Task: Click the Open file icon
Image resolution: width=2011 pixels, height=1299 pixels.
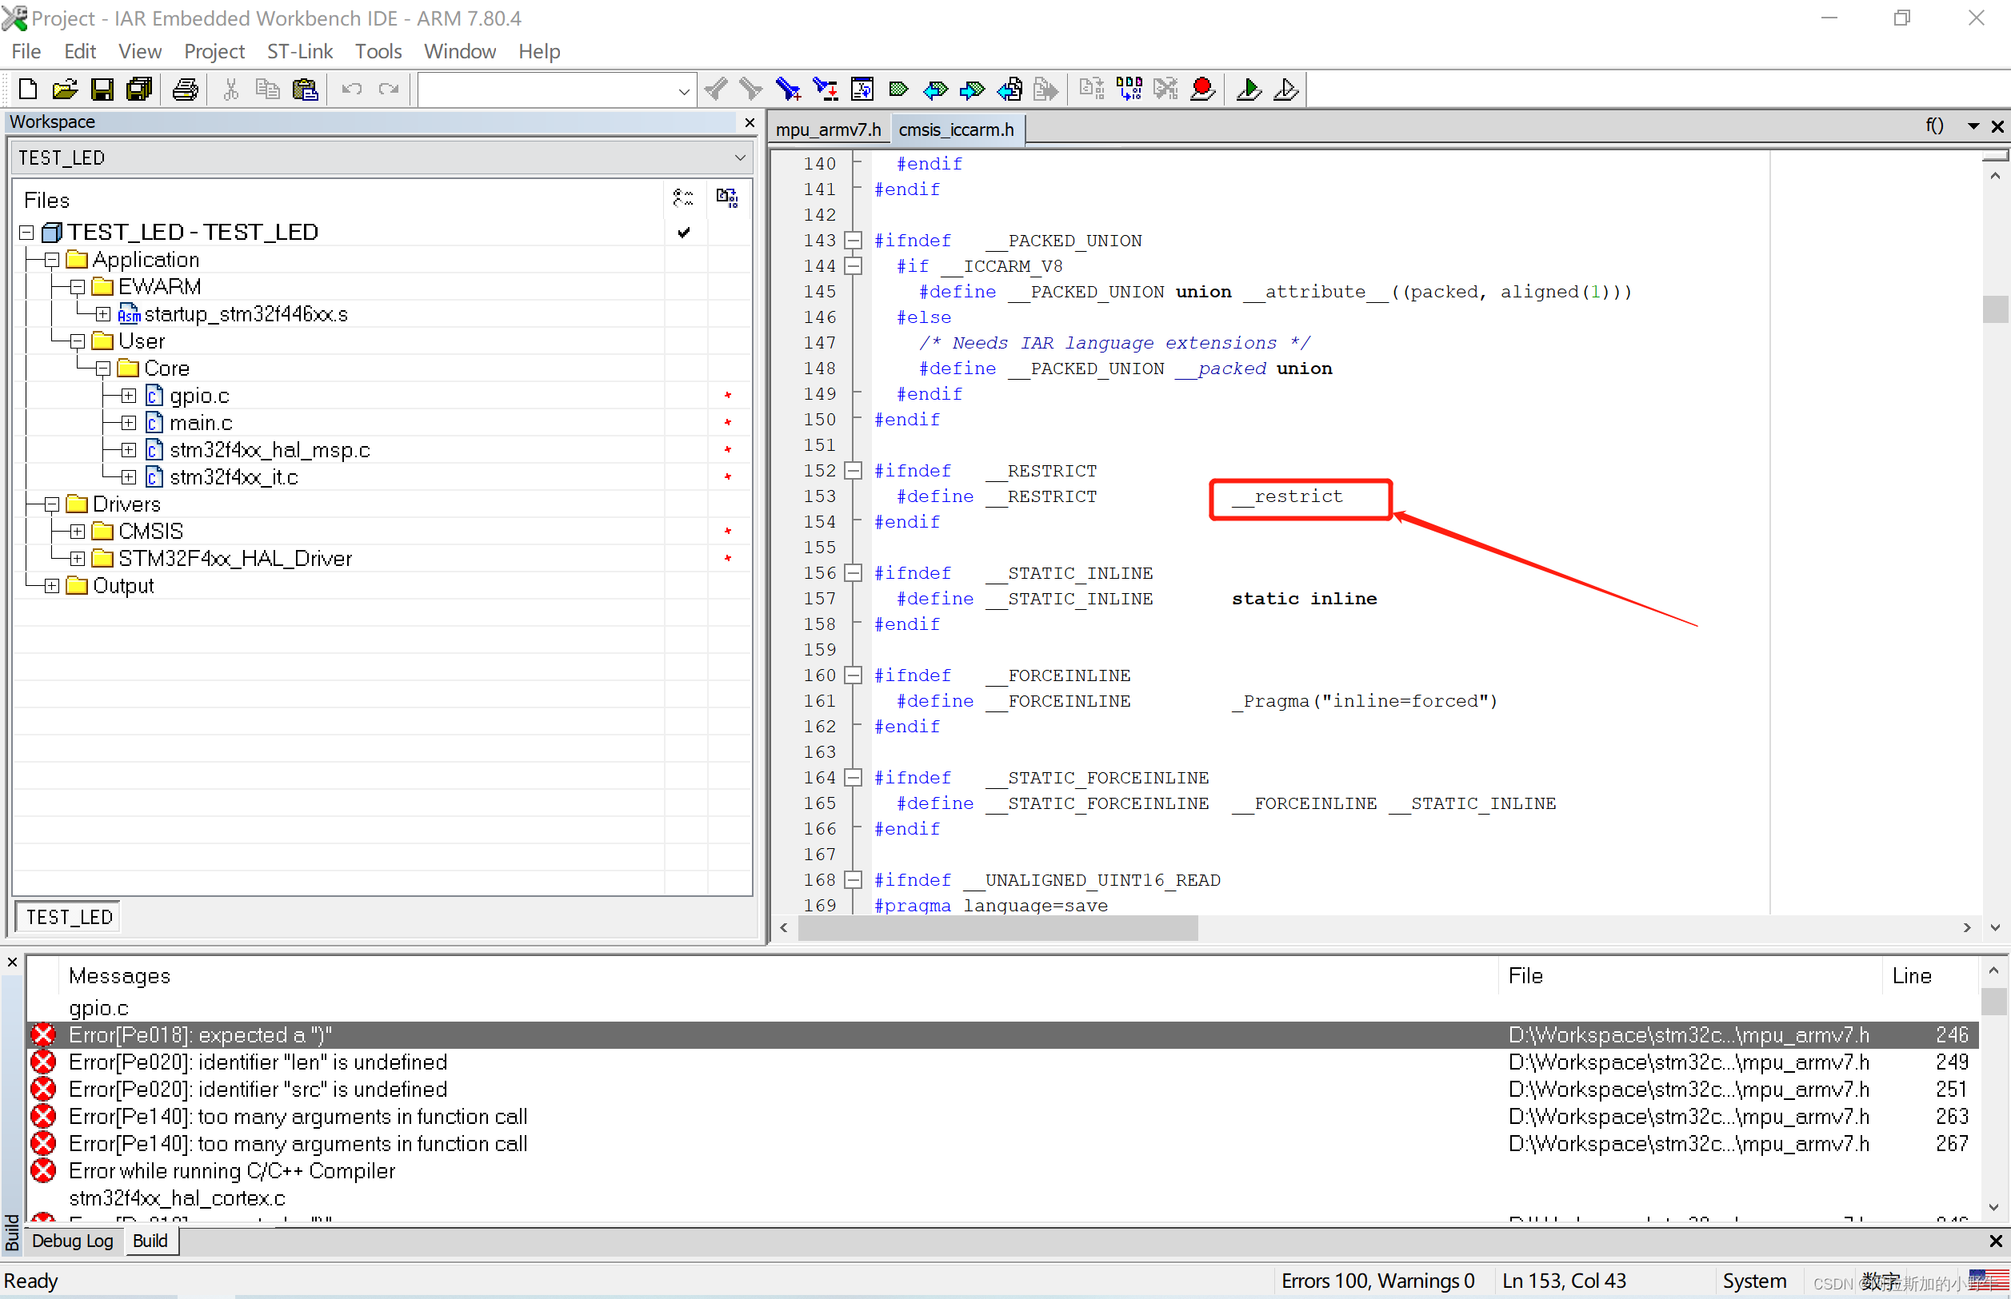Action: pos(64,89)
